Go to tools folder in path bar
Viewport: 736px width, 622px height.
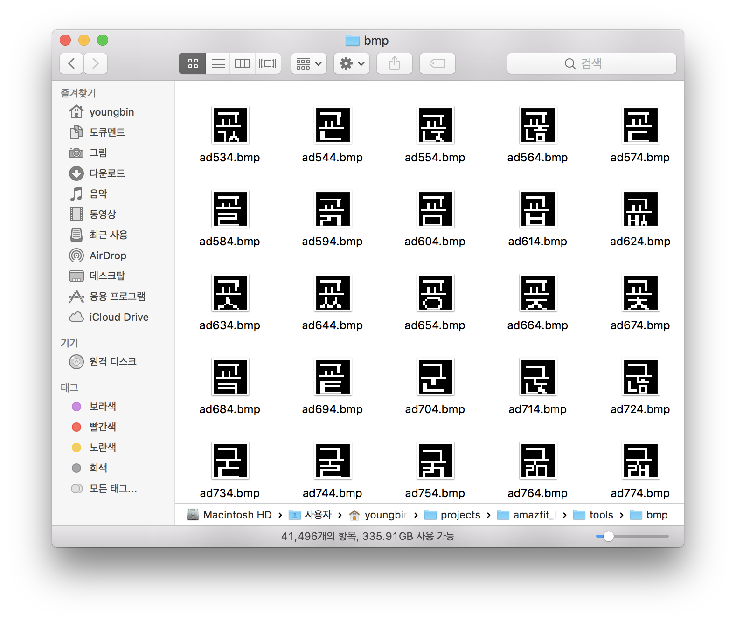tap(601, 515)
